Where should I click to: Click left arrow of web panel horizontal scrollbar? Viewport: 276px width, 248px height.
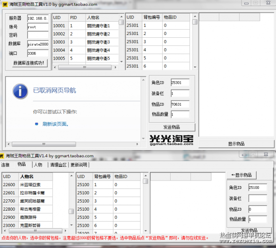(9, 144)
